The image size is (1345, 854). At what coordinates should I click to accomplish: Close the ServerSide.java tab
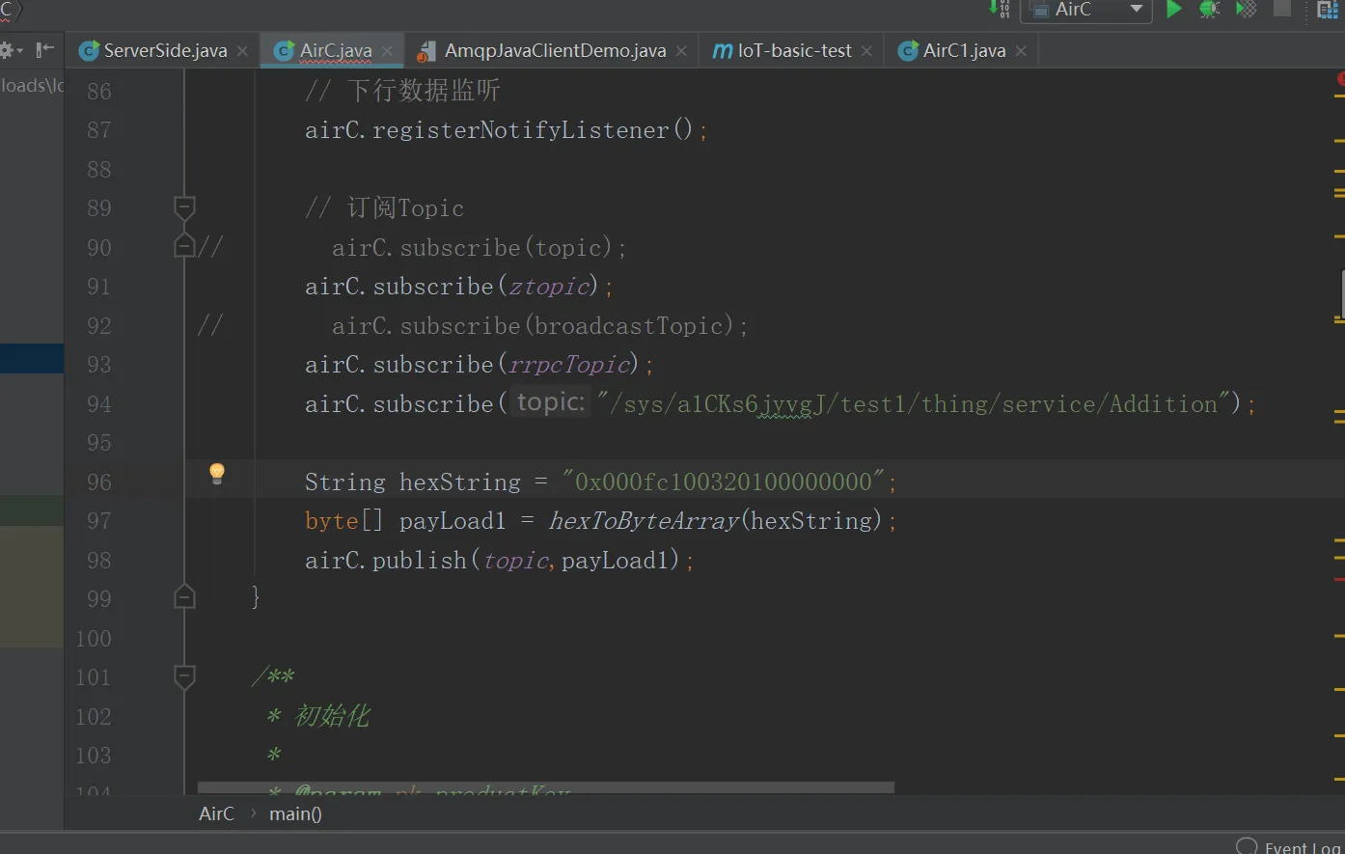tap(242, 51)
